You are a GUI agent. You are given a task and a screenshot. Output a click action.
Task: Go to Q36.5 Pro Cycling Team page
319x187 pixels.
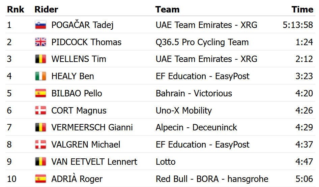pyautogui.click(x=202, y=42)
